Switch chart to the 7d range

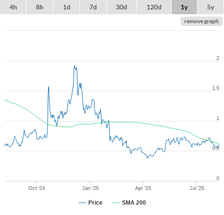tap(93, 7)
